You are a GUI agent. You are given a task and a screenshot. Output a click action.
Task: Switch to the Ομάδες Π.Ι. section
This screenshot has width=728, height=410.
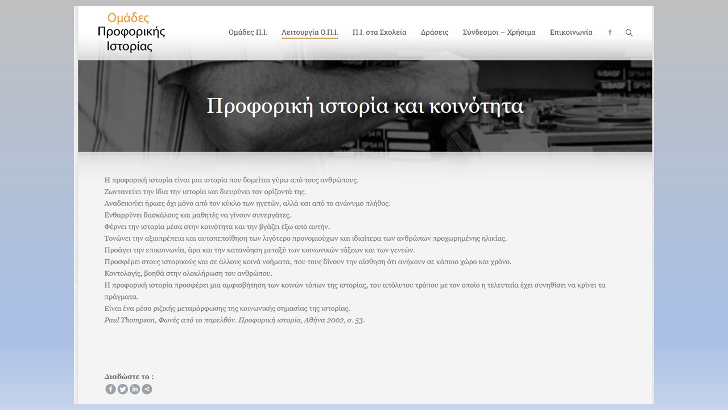247,32
